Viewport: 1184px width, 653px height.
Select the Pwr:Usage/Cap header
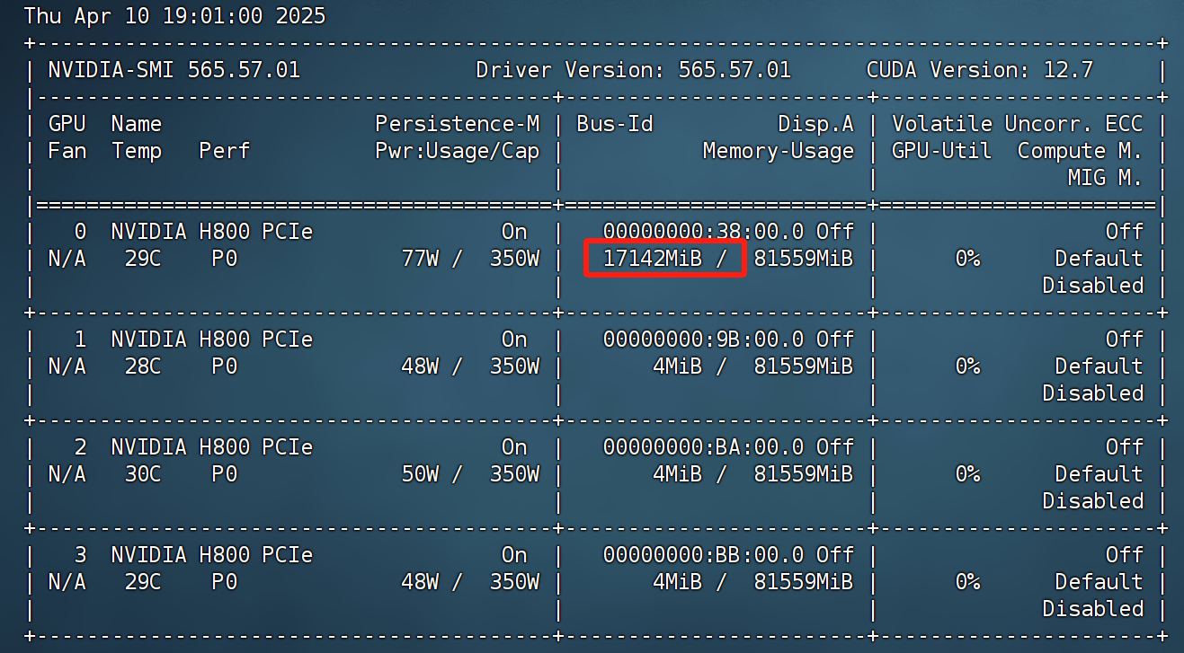pos(458,152)
